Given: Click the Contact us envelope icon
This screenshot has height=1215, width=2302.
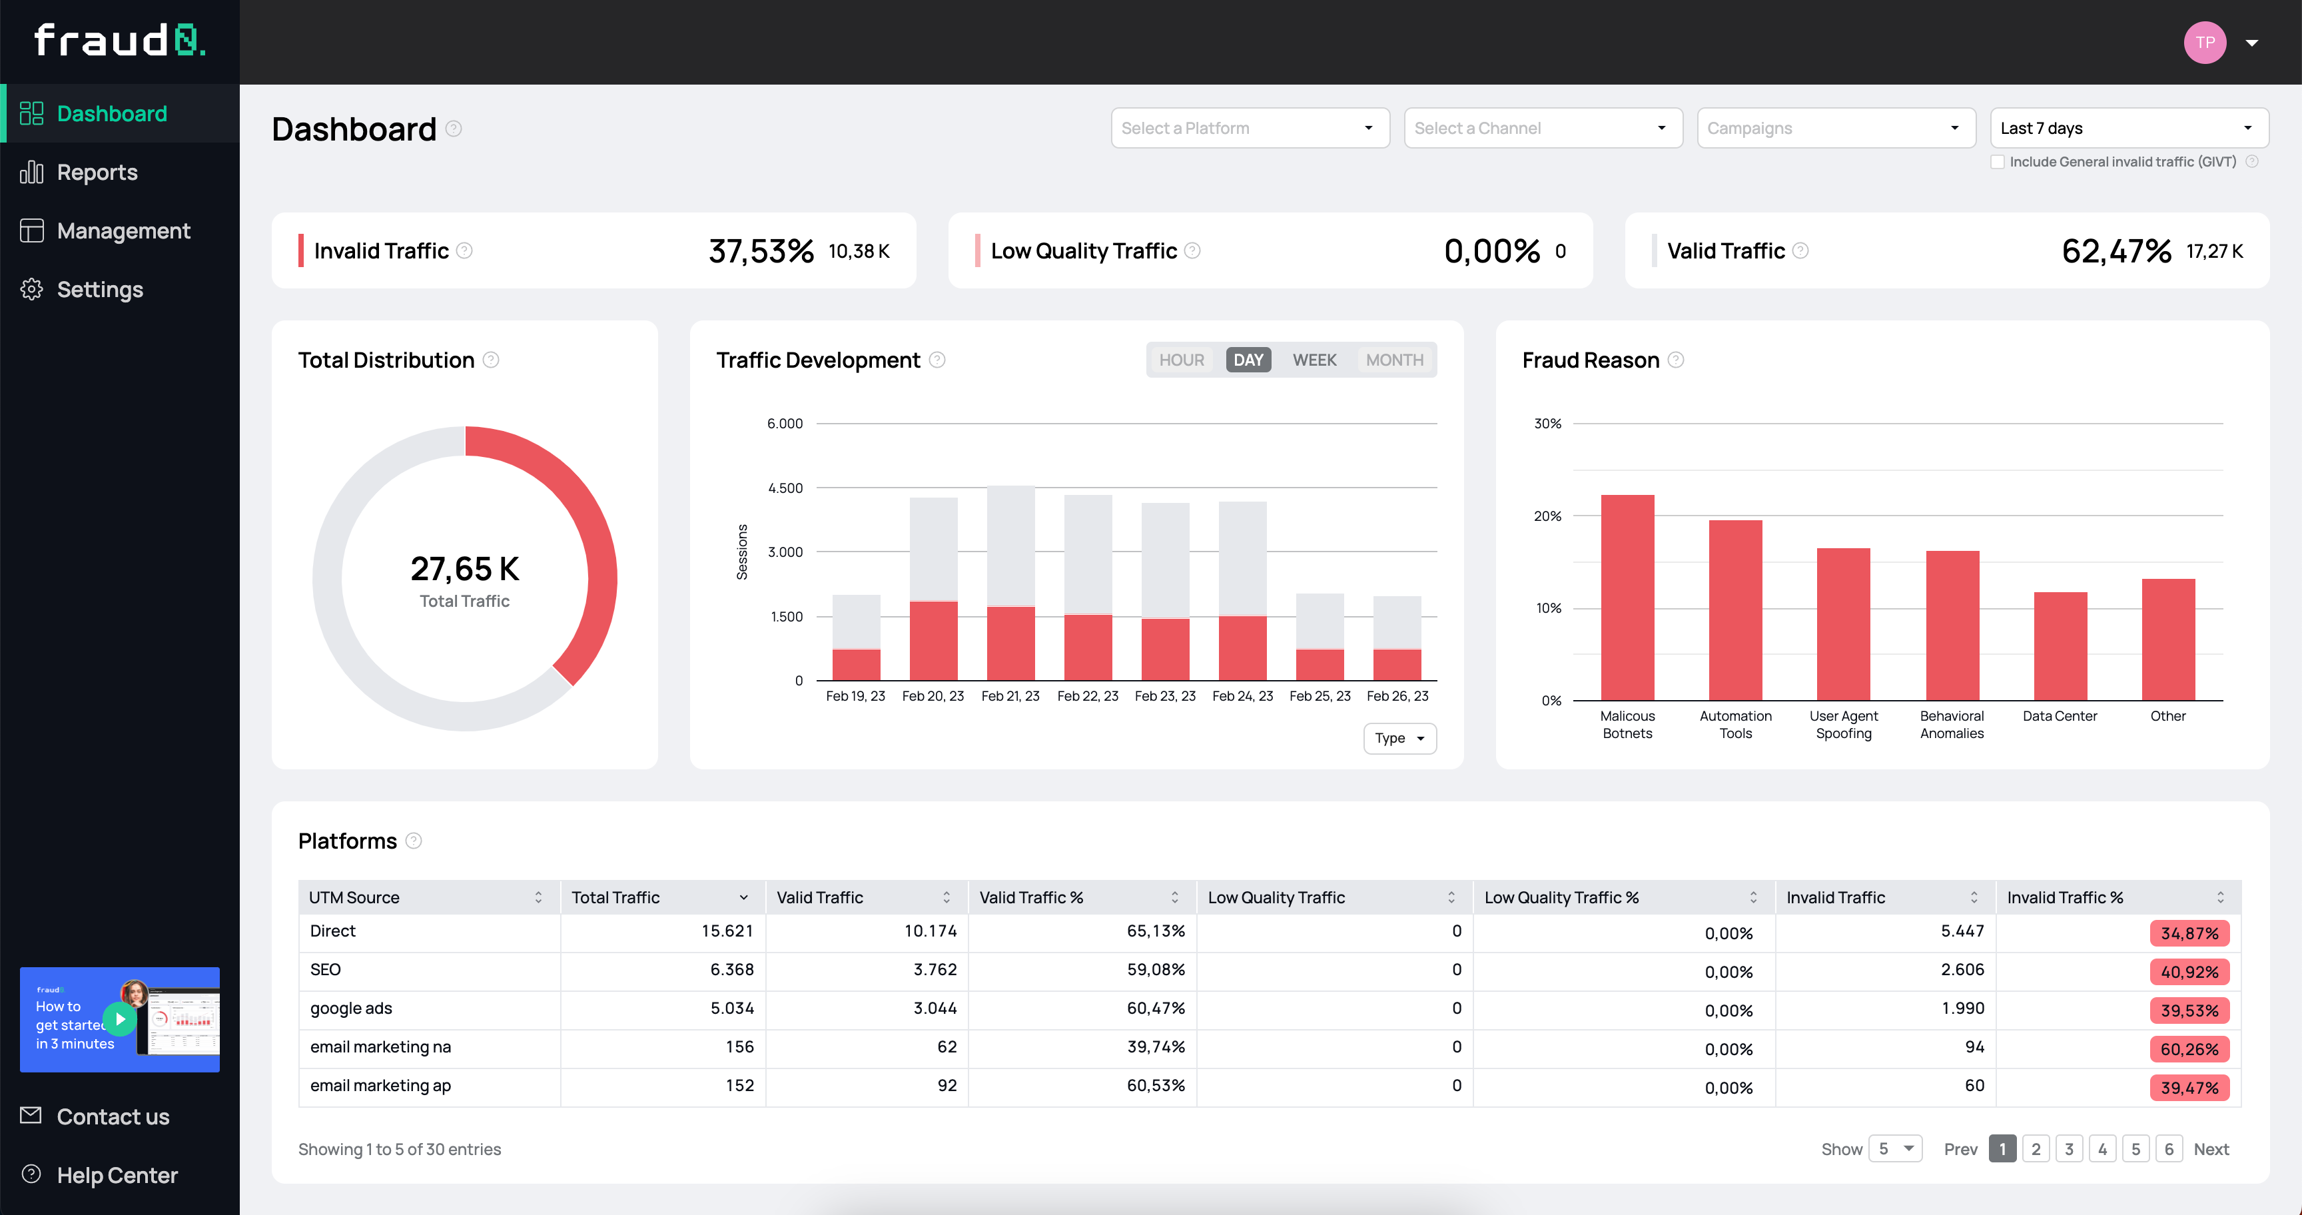Looking at the screenshot, I should [31, 1115].
